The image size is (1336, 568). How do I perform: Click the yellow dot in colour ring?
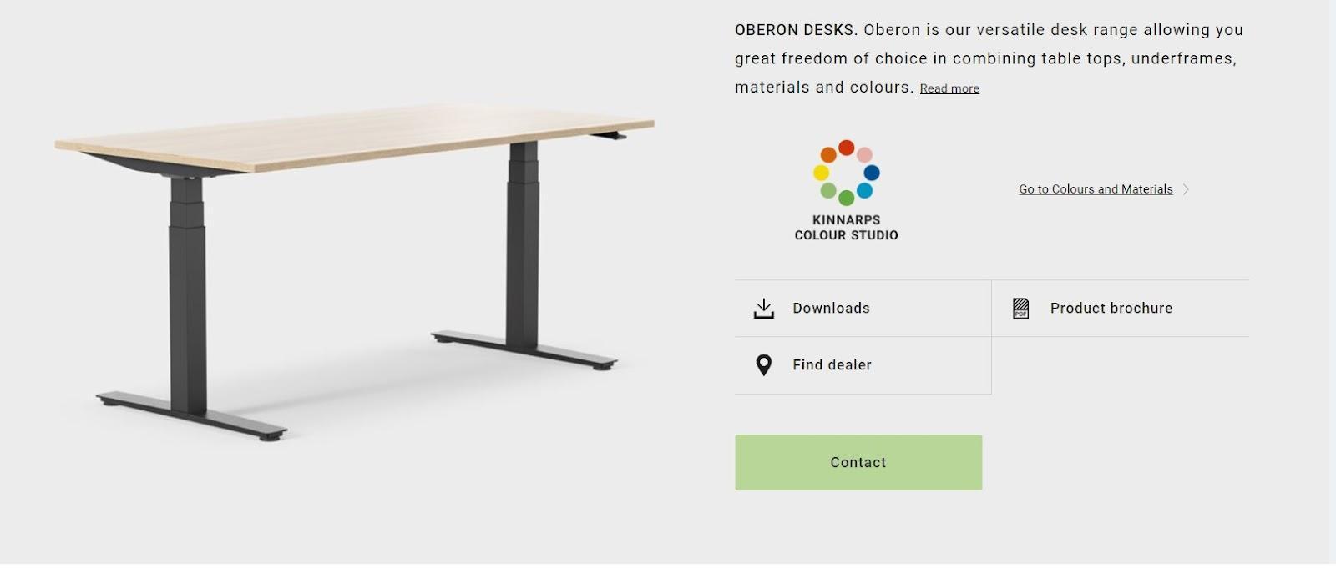[x=821, y=173]
